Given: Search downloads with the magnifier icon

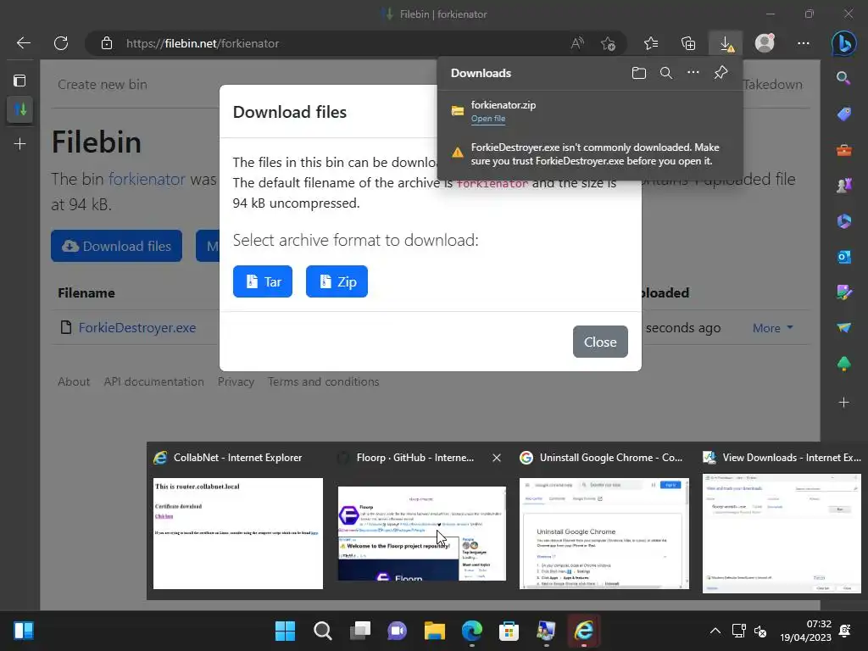Looking at the screenshot, I should coord(666,73).
